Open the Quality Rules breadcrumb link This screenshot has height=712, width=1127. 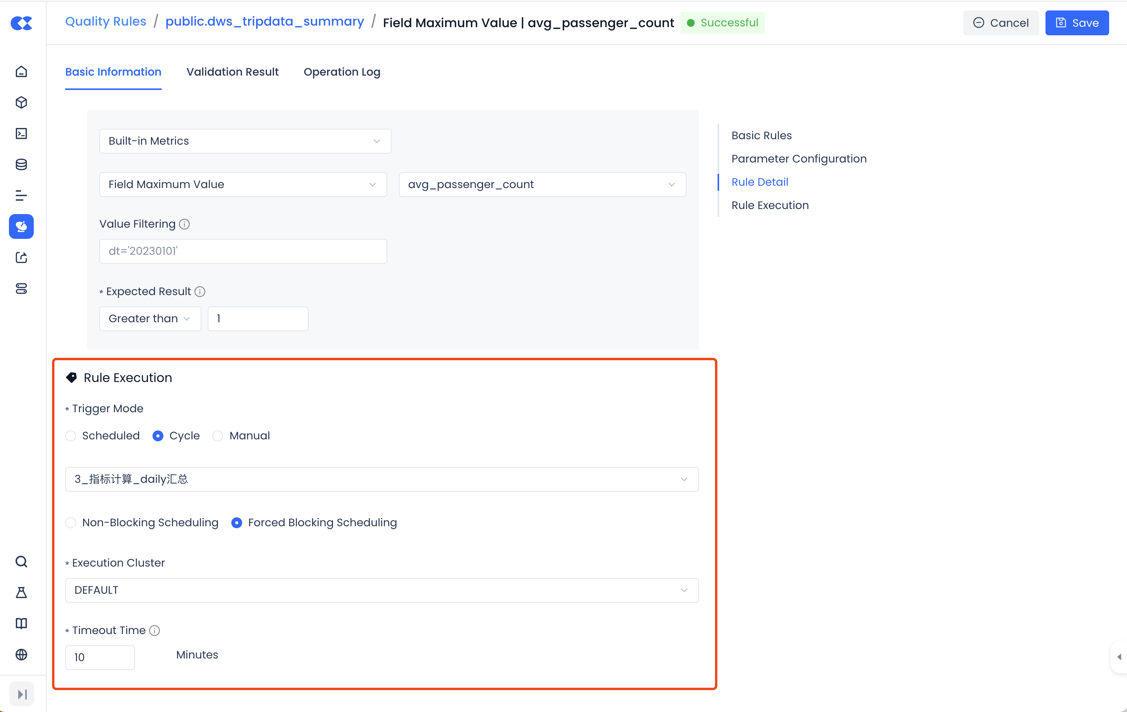pos(105,21)
